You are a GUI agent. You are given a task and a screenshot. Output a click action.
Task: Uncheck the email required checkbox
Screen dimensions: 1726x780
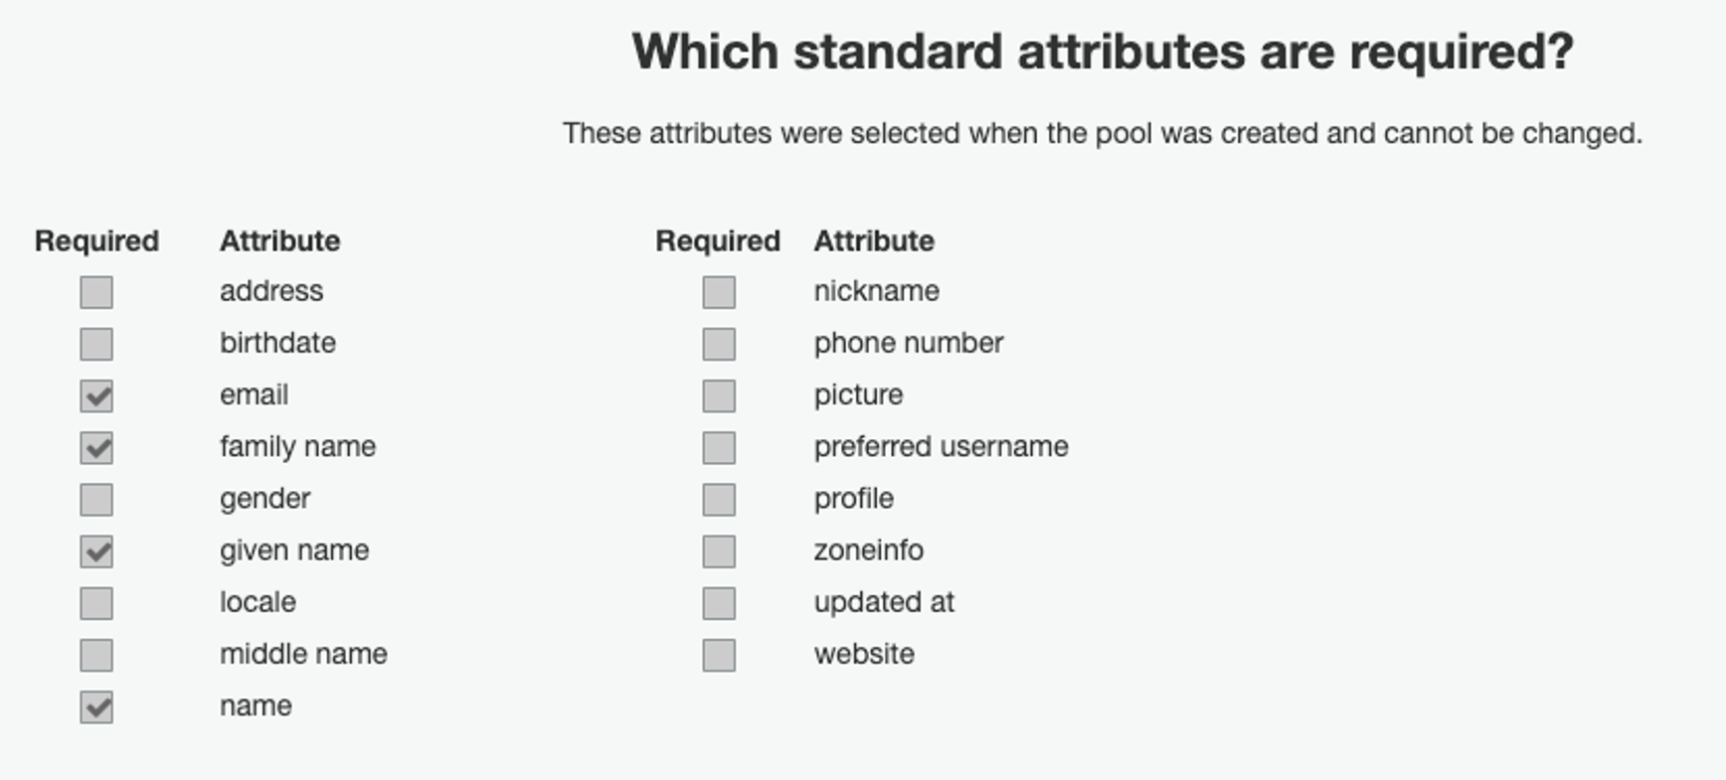pos(96,395)
